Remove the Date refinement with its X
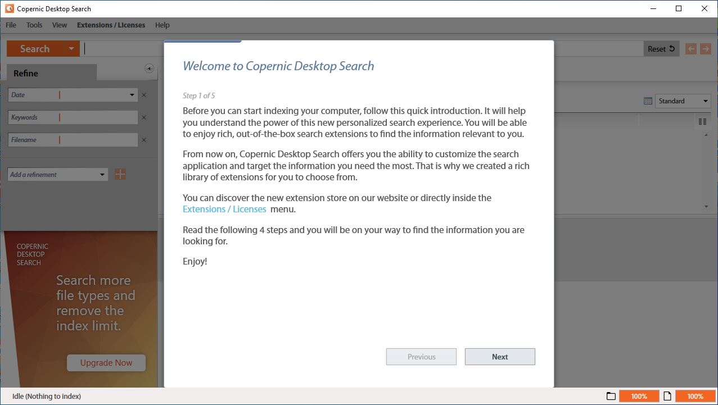Viewport: 718px width, 405px height. [x=144, y=95]
